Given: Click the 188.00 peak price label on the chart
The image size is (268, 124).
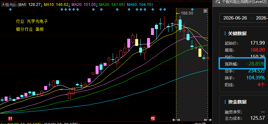Looking at the screenshot, I should tap(187, 13).
